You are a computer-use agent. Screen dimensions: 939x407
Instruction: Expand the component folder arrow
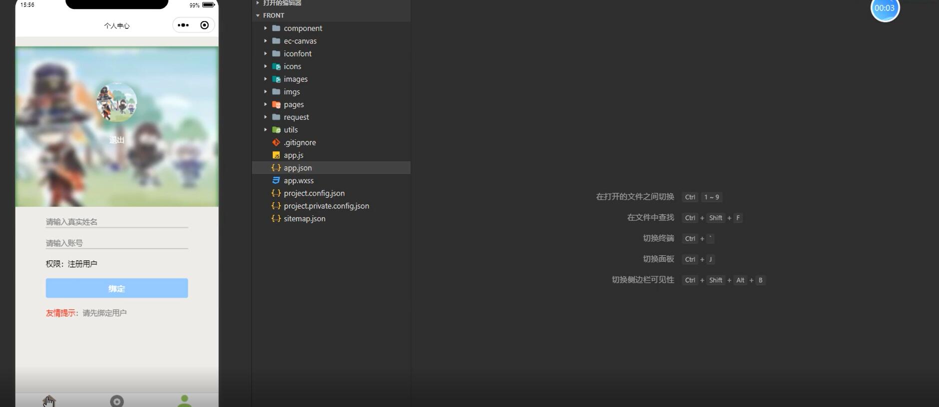pyautogui.click(x=265, y=28)
